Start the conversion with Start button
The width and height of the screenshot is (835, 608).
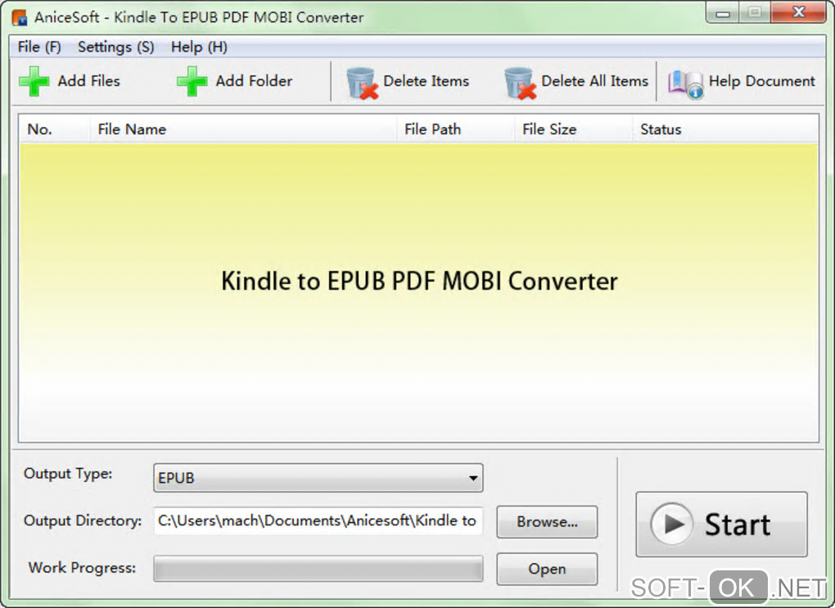click(721, 525)
